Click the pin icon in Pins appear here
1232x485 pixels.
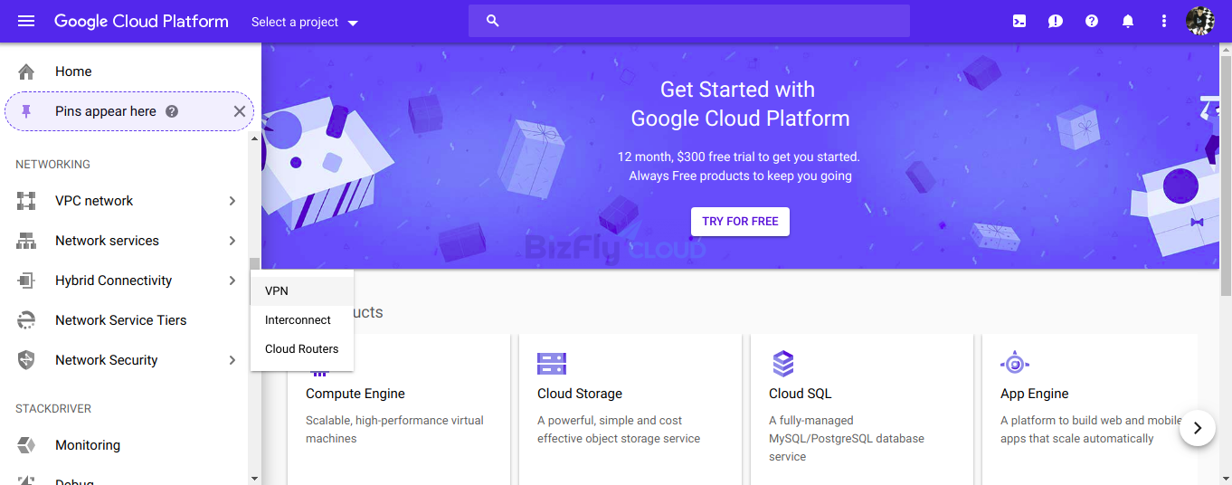point(26,111)
